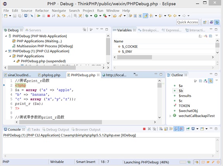Click the Back navigation arrow icon
Image resolution: width=223 pixels, height=166 pixels.
[x=175, y=16]
